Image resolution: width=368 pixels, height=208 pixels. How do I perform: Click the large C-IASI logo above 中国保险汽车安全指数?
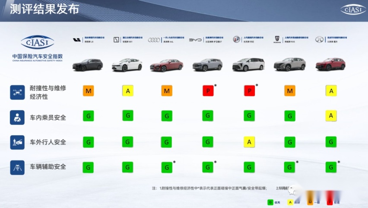(x=38, y=42)
